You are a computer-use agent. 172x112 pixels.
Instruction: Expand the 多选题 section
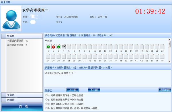pyautogui.click(x=22, y=95)
